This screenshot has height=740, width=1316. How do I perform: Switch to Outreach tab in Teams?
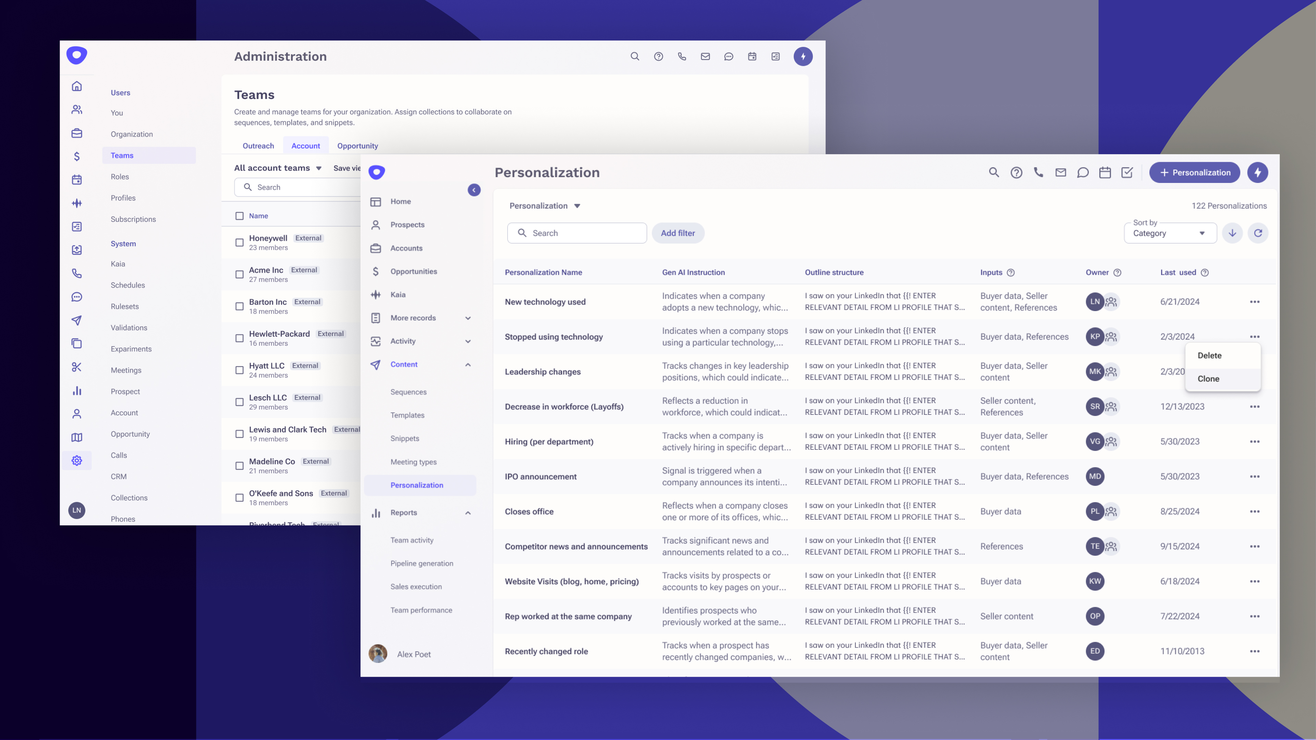(x=258, y=146)
